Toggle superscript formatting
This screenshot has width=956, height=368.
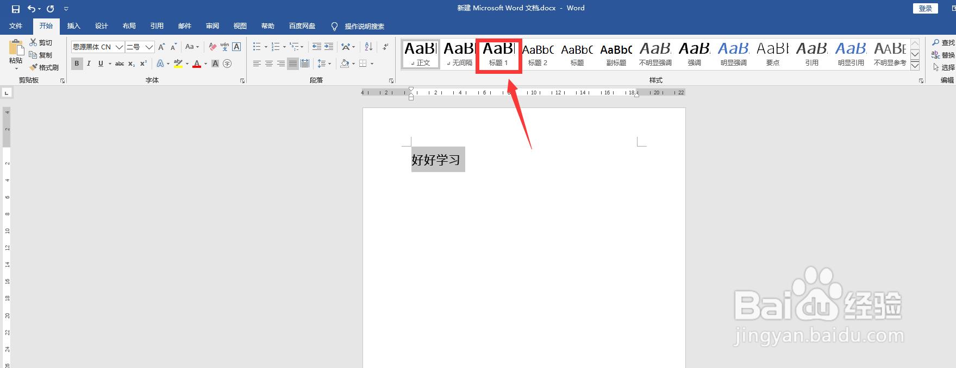143,64
